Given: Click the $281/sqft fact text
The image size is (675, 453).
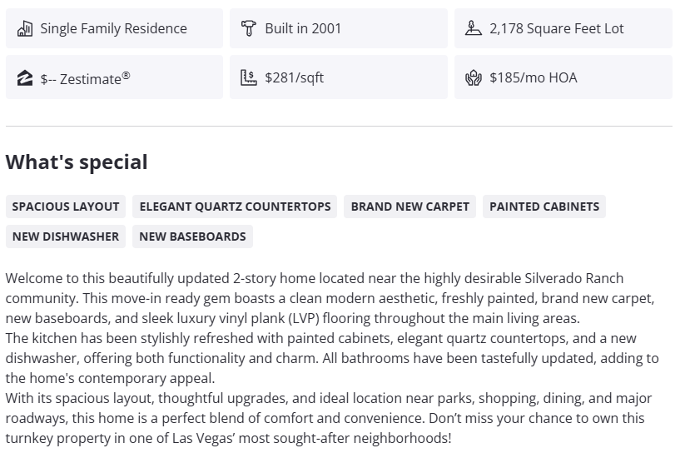Looking at the screenshot, I should [x=294, y=78].
